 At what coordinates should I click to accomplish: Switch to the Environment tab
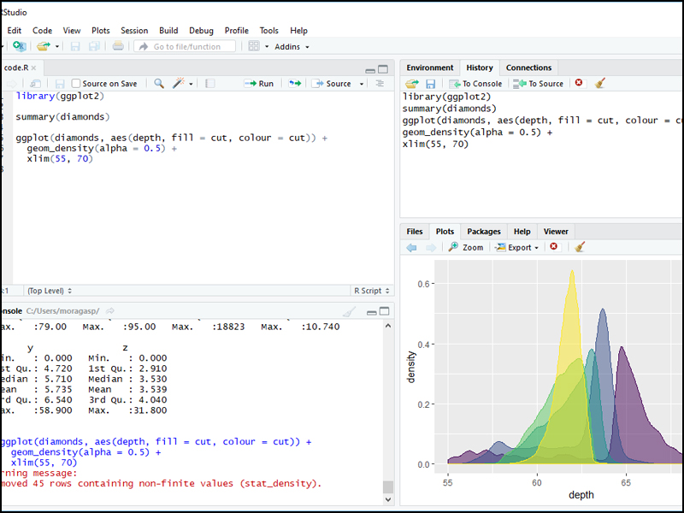pos(430,68)
